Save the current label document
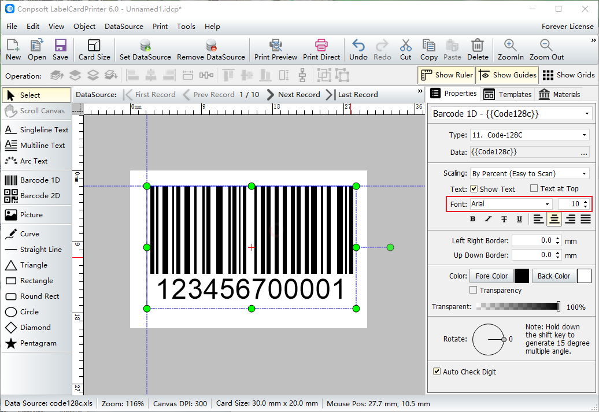 (60, 50)
